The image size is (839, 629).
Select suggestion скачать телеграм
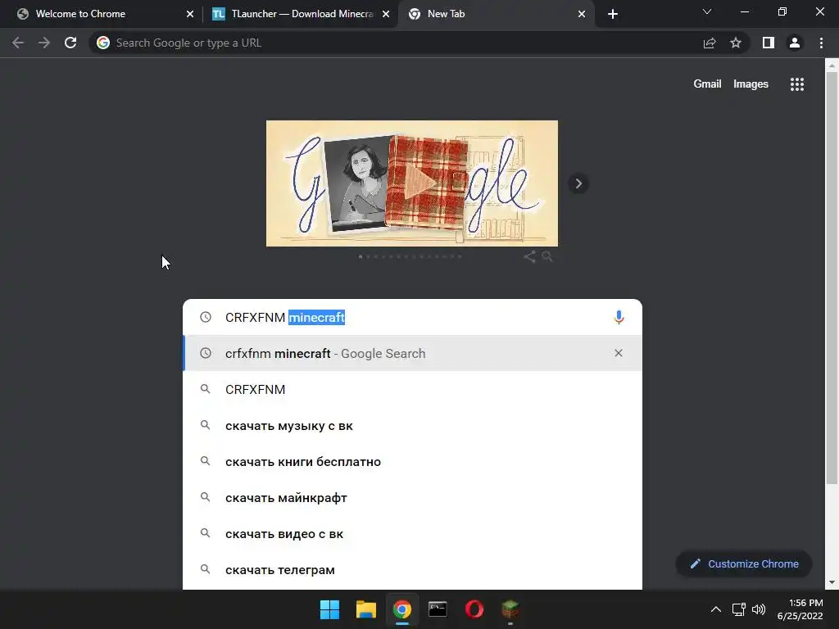[x=412, y=570]
